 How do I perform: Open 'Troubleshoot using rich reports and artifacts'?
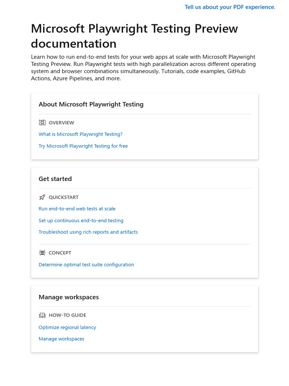[88, 232]
